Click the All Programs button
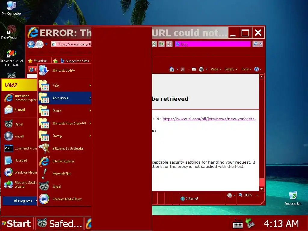 pos(20,201)
